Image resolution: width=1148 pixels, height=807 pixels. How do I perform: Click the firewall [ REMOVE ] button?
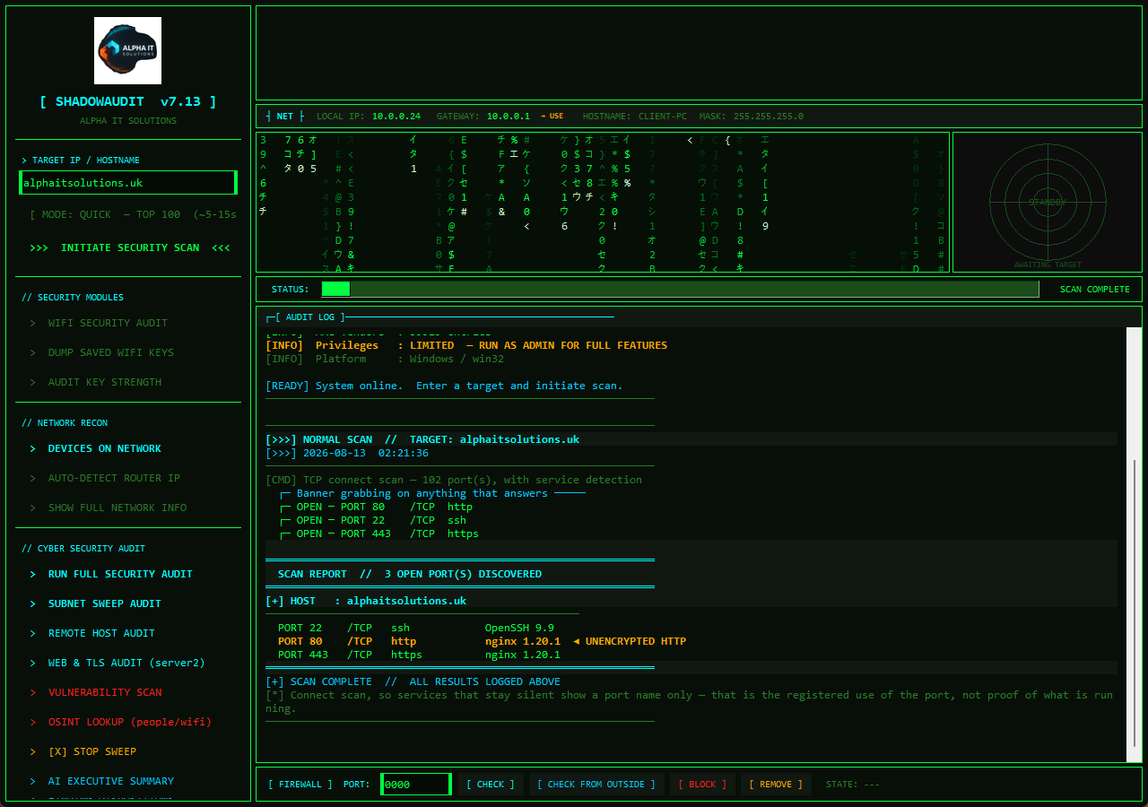point(776,785)
